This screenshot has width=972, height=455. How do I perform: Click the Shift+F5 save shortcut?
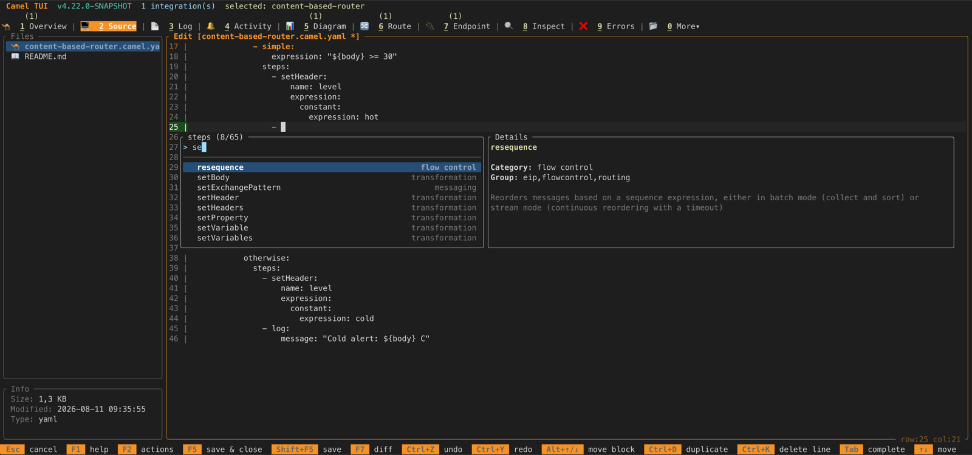tap(306, 450)
